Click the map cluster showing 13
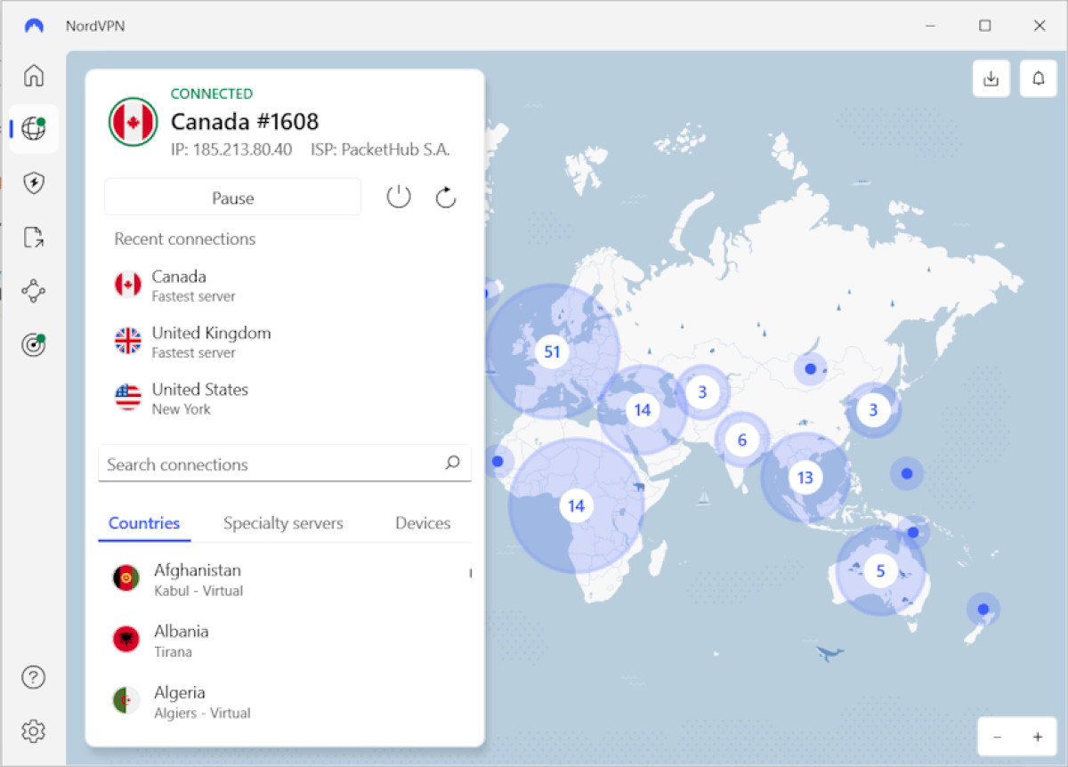 [x=805, y=478]
